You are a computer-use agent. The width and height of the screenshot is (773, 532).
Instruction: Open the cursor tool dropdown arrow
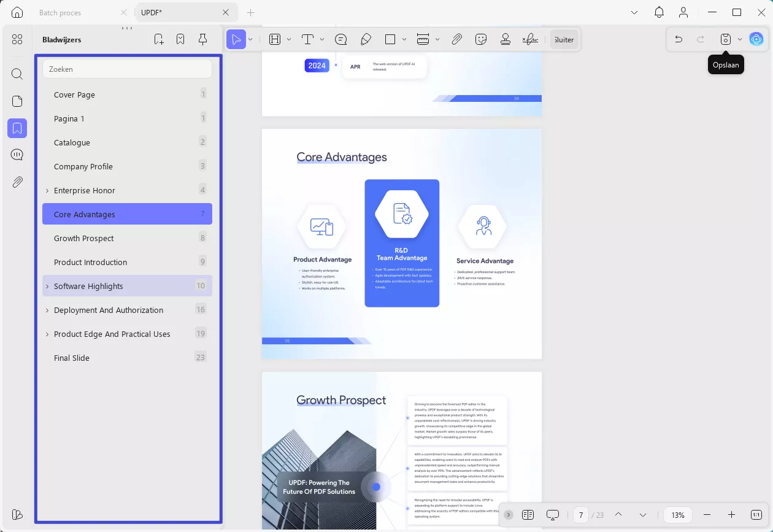[250, 39]
